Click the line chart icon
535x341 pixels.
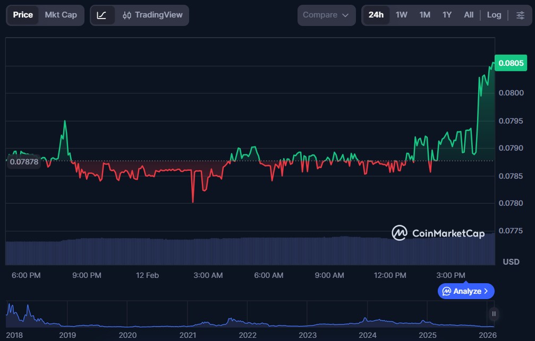[x=102, y=15]
